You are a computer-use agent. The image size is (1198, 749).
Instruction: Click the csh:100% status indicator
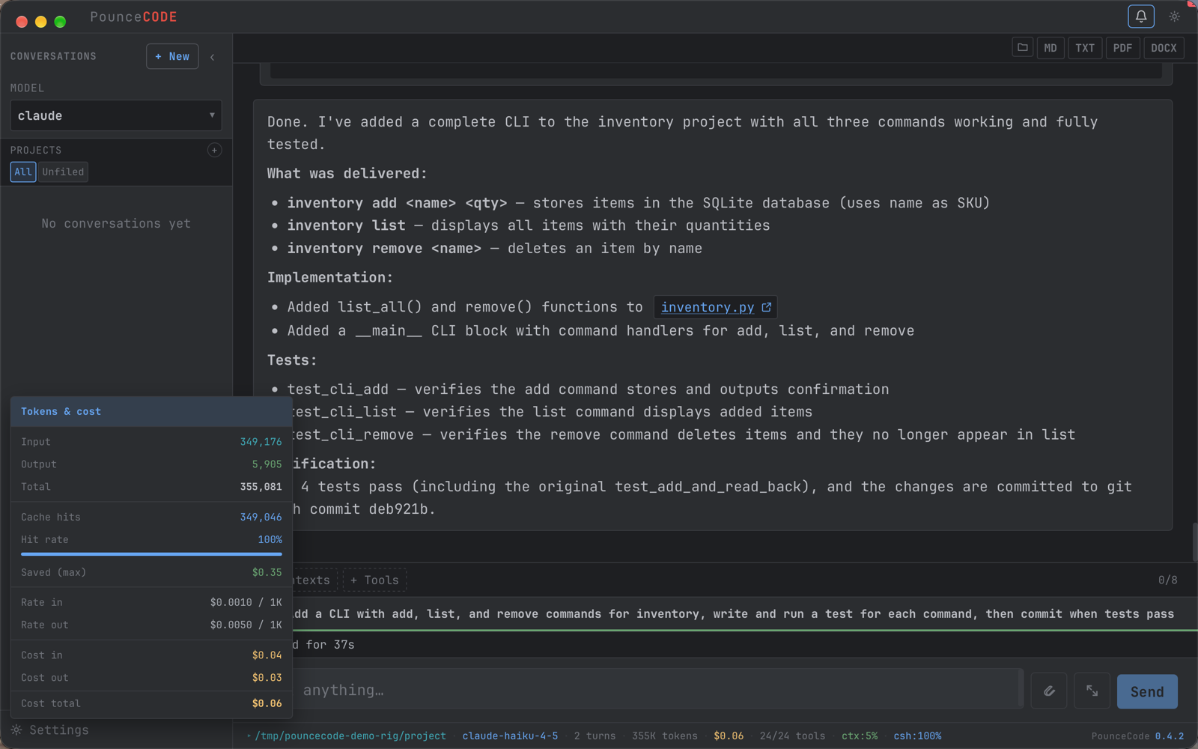[x=917, y=736]
